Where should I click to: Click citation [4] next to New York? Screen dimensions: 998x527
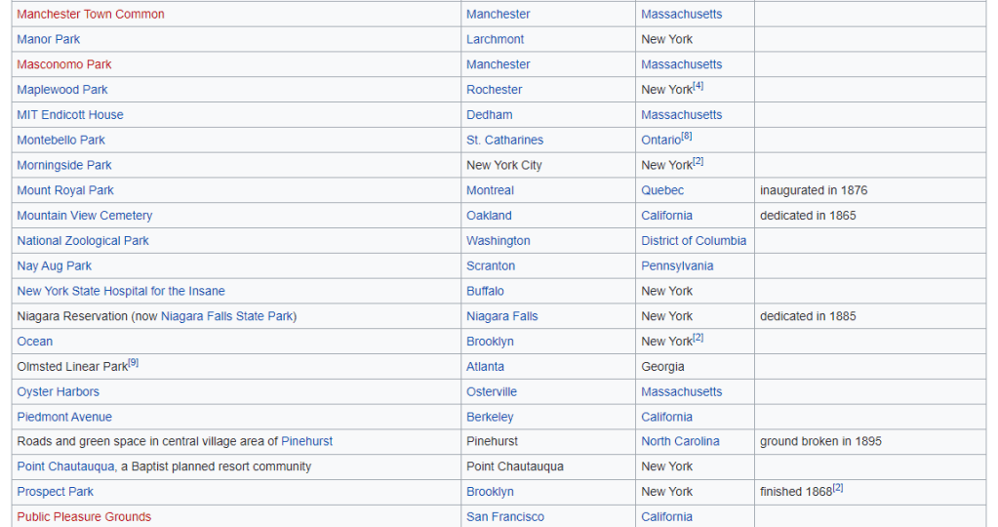coord(699,86)
